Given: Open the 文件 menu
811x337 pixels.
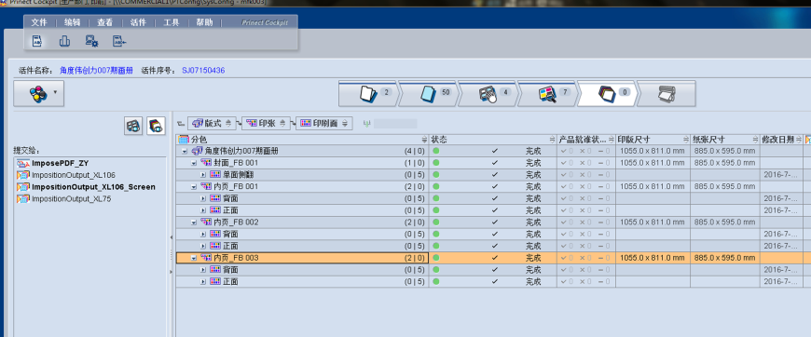Looking at the screenshot, I should (39, 22).
